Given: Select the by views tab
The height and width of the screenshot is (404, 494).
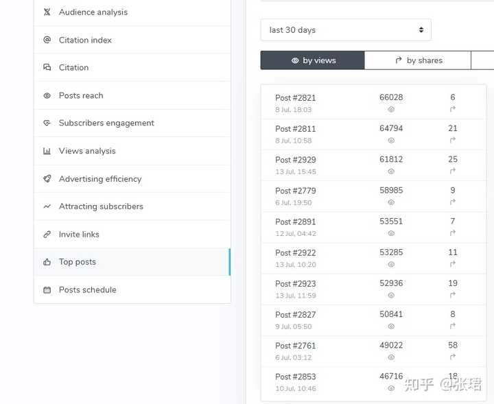Looking at the screenshot, I should tap(313, 60).
